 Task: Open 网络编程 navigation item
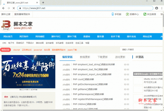coord(40,36)
